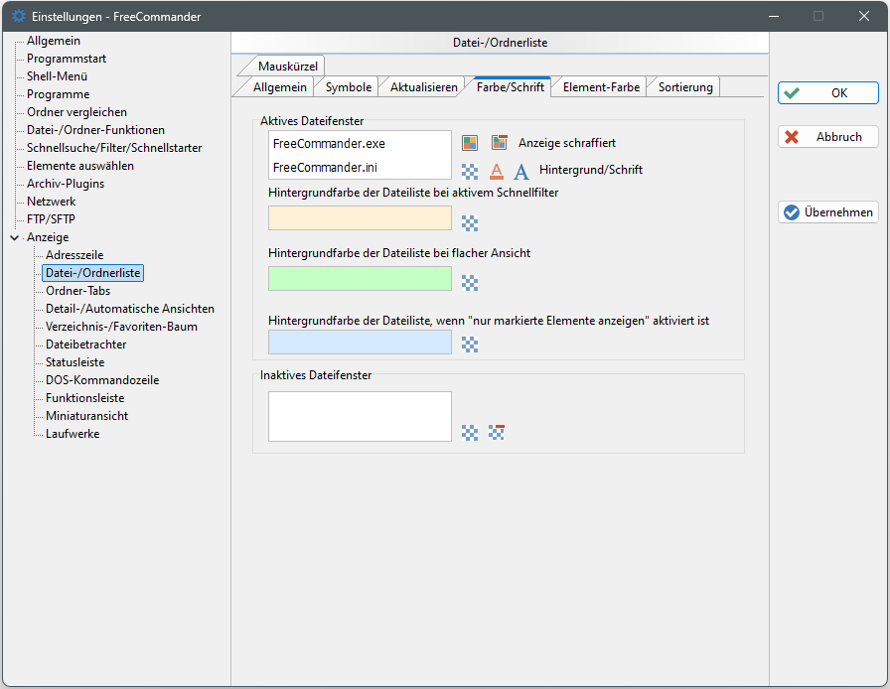Viewport: 890px width, 689px height.
Task: Open FTP/SFTP settings
Action: click(51, 219)
